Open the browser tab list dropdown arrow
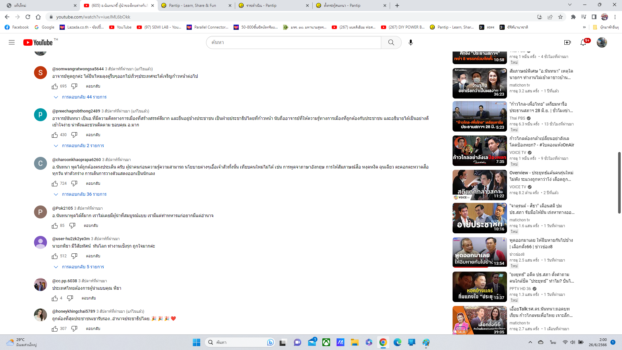 tap(570, 5)
